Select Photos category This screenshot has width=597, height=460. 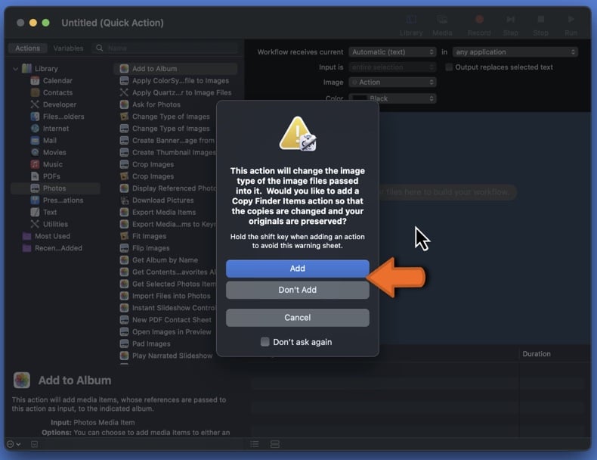pyautogui.click(x=56, y=188)
